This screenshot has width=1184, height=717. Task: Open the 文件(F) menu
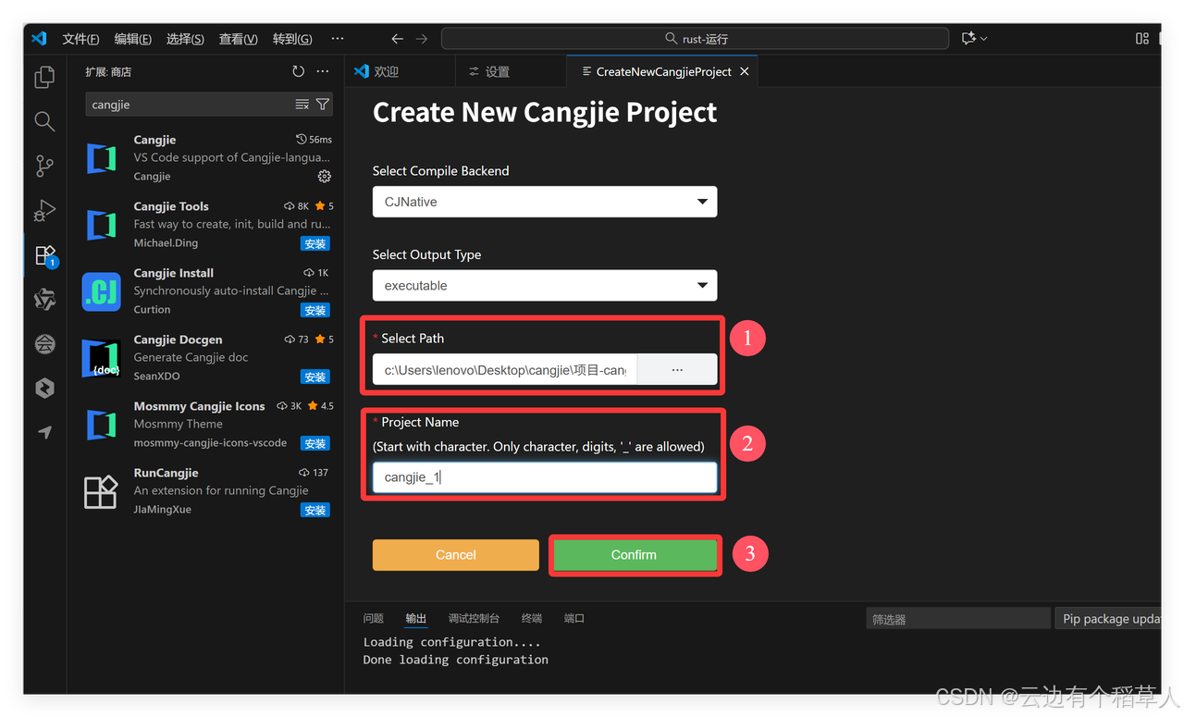(80, 39)
